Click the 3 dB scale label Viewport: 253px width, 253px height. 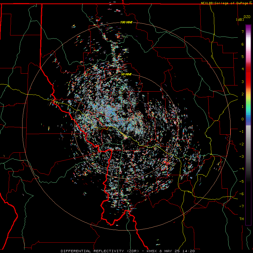tap(243, 82)
